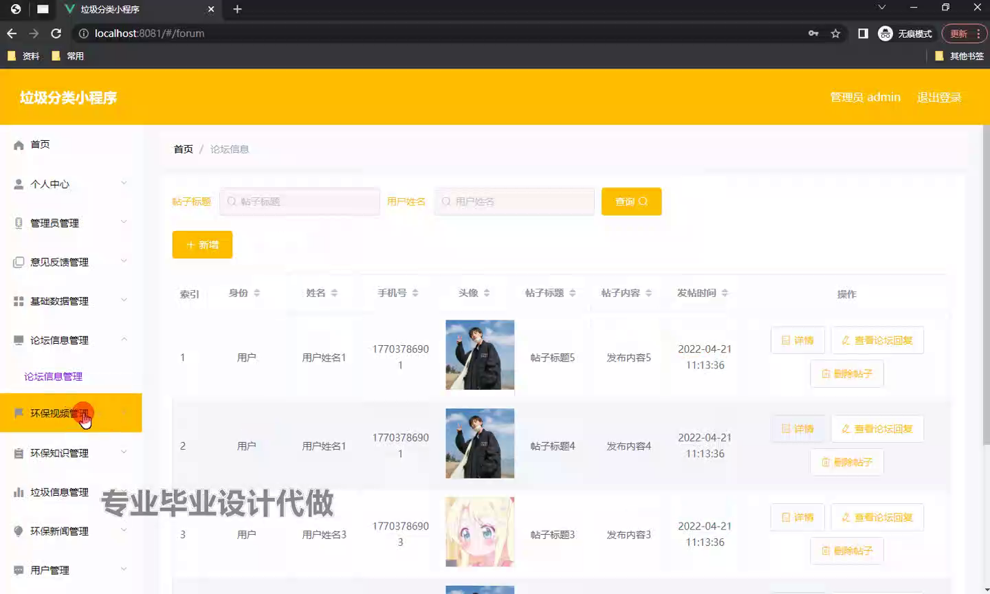This screenshot has height=594, width=990.
Task: Click 详情 for 帖子标题5 row
Action: pyautogui.click(x=797, y=340)
